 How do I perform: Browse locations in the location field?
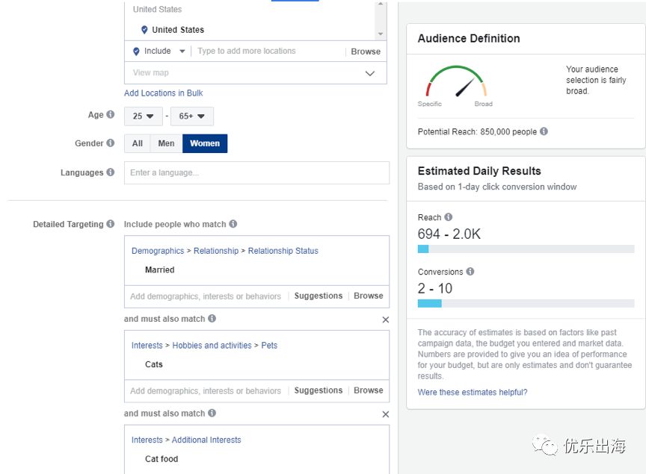[x=366, y=52]
